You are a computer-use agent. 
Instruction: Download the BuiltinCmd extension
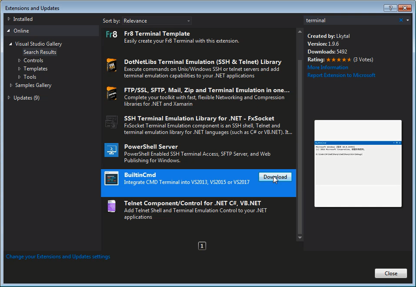(275, 177)
